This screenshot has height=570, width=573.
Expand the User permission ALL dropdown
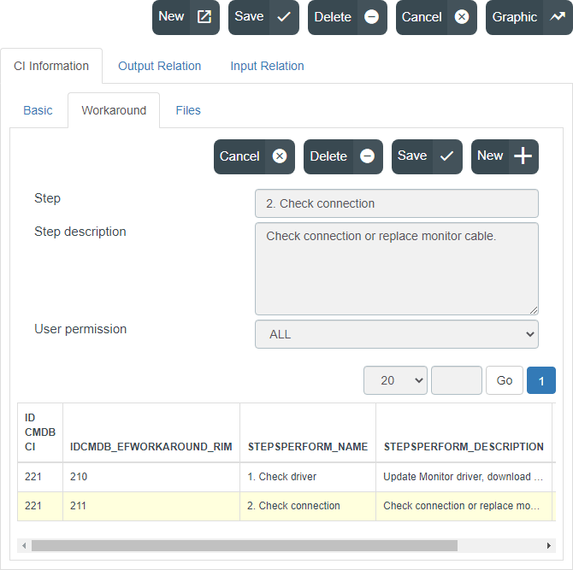(x=397, y=334)
